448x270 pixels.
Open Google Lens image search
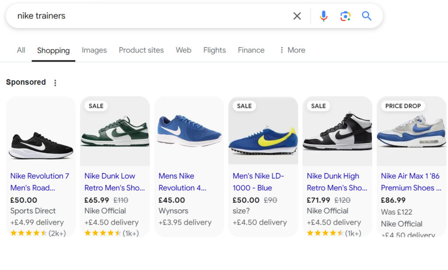pyautogui.click(x=345, y=16)
